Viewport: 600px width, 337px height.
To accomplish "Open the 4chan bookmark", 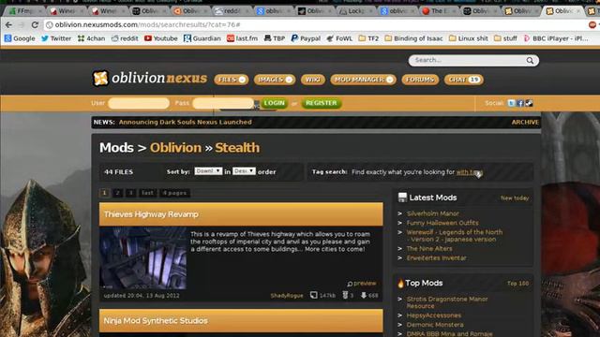I will [91, 38].
